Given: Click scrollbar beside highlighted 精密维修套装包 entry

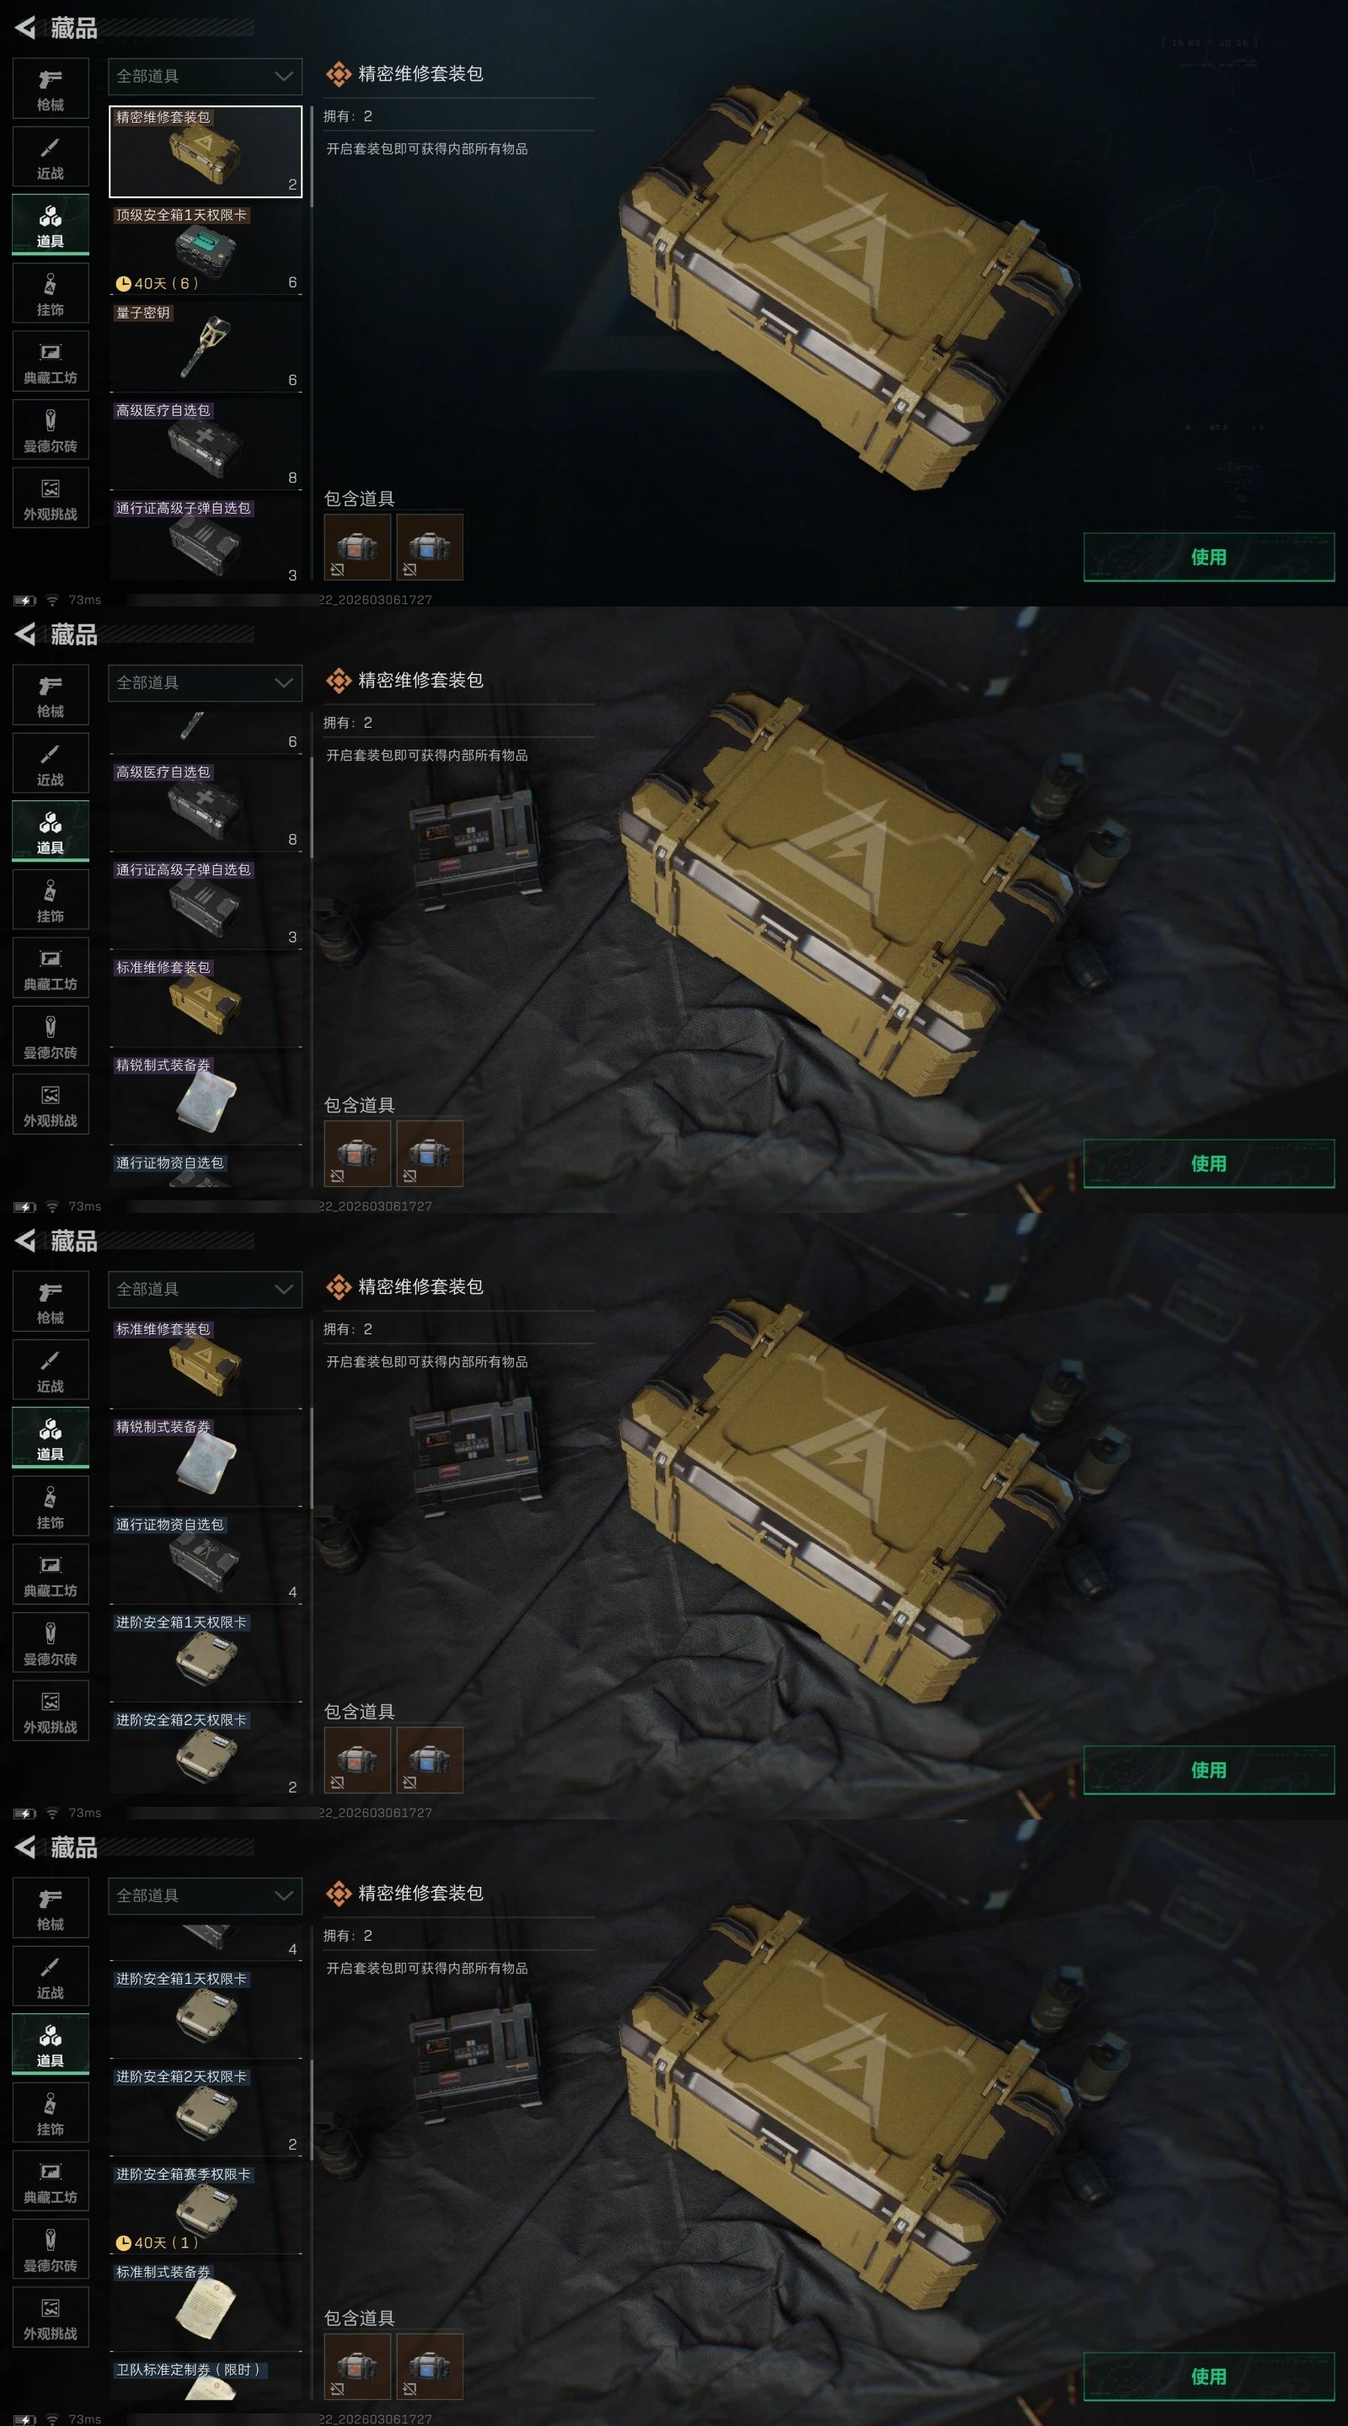Looking at the screenshot, I should [x=311, y=155].
